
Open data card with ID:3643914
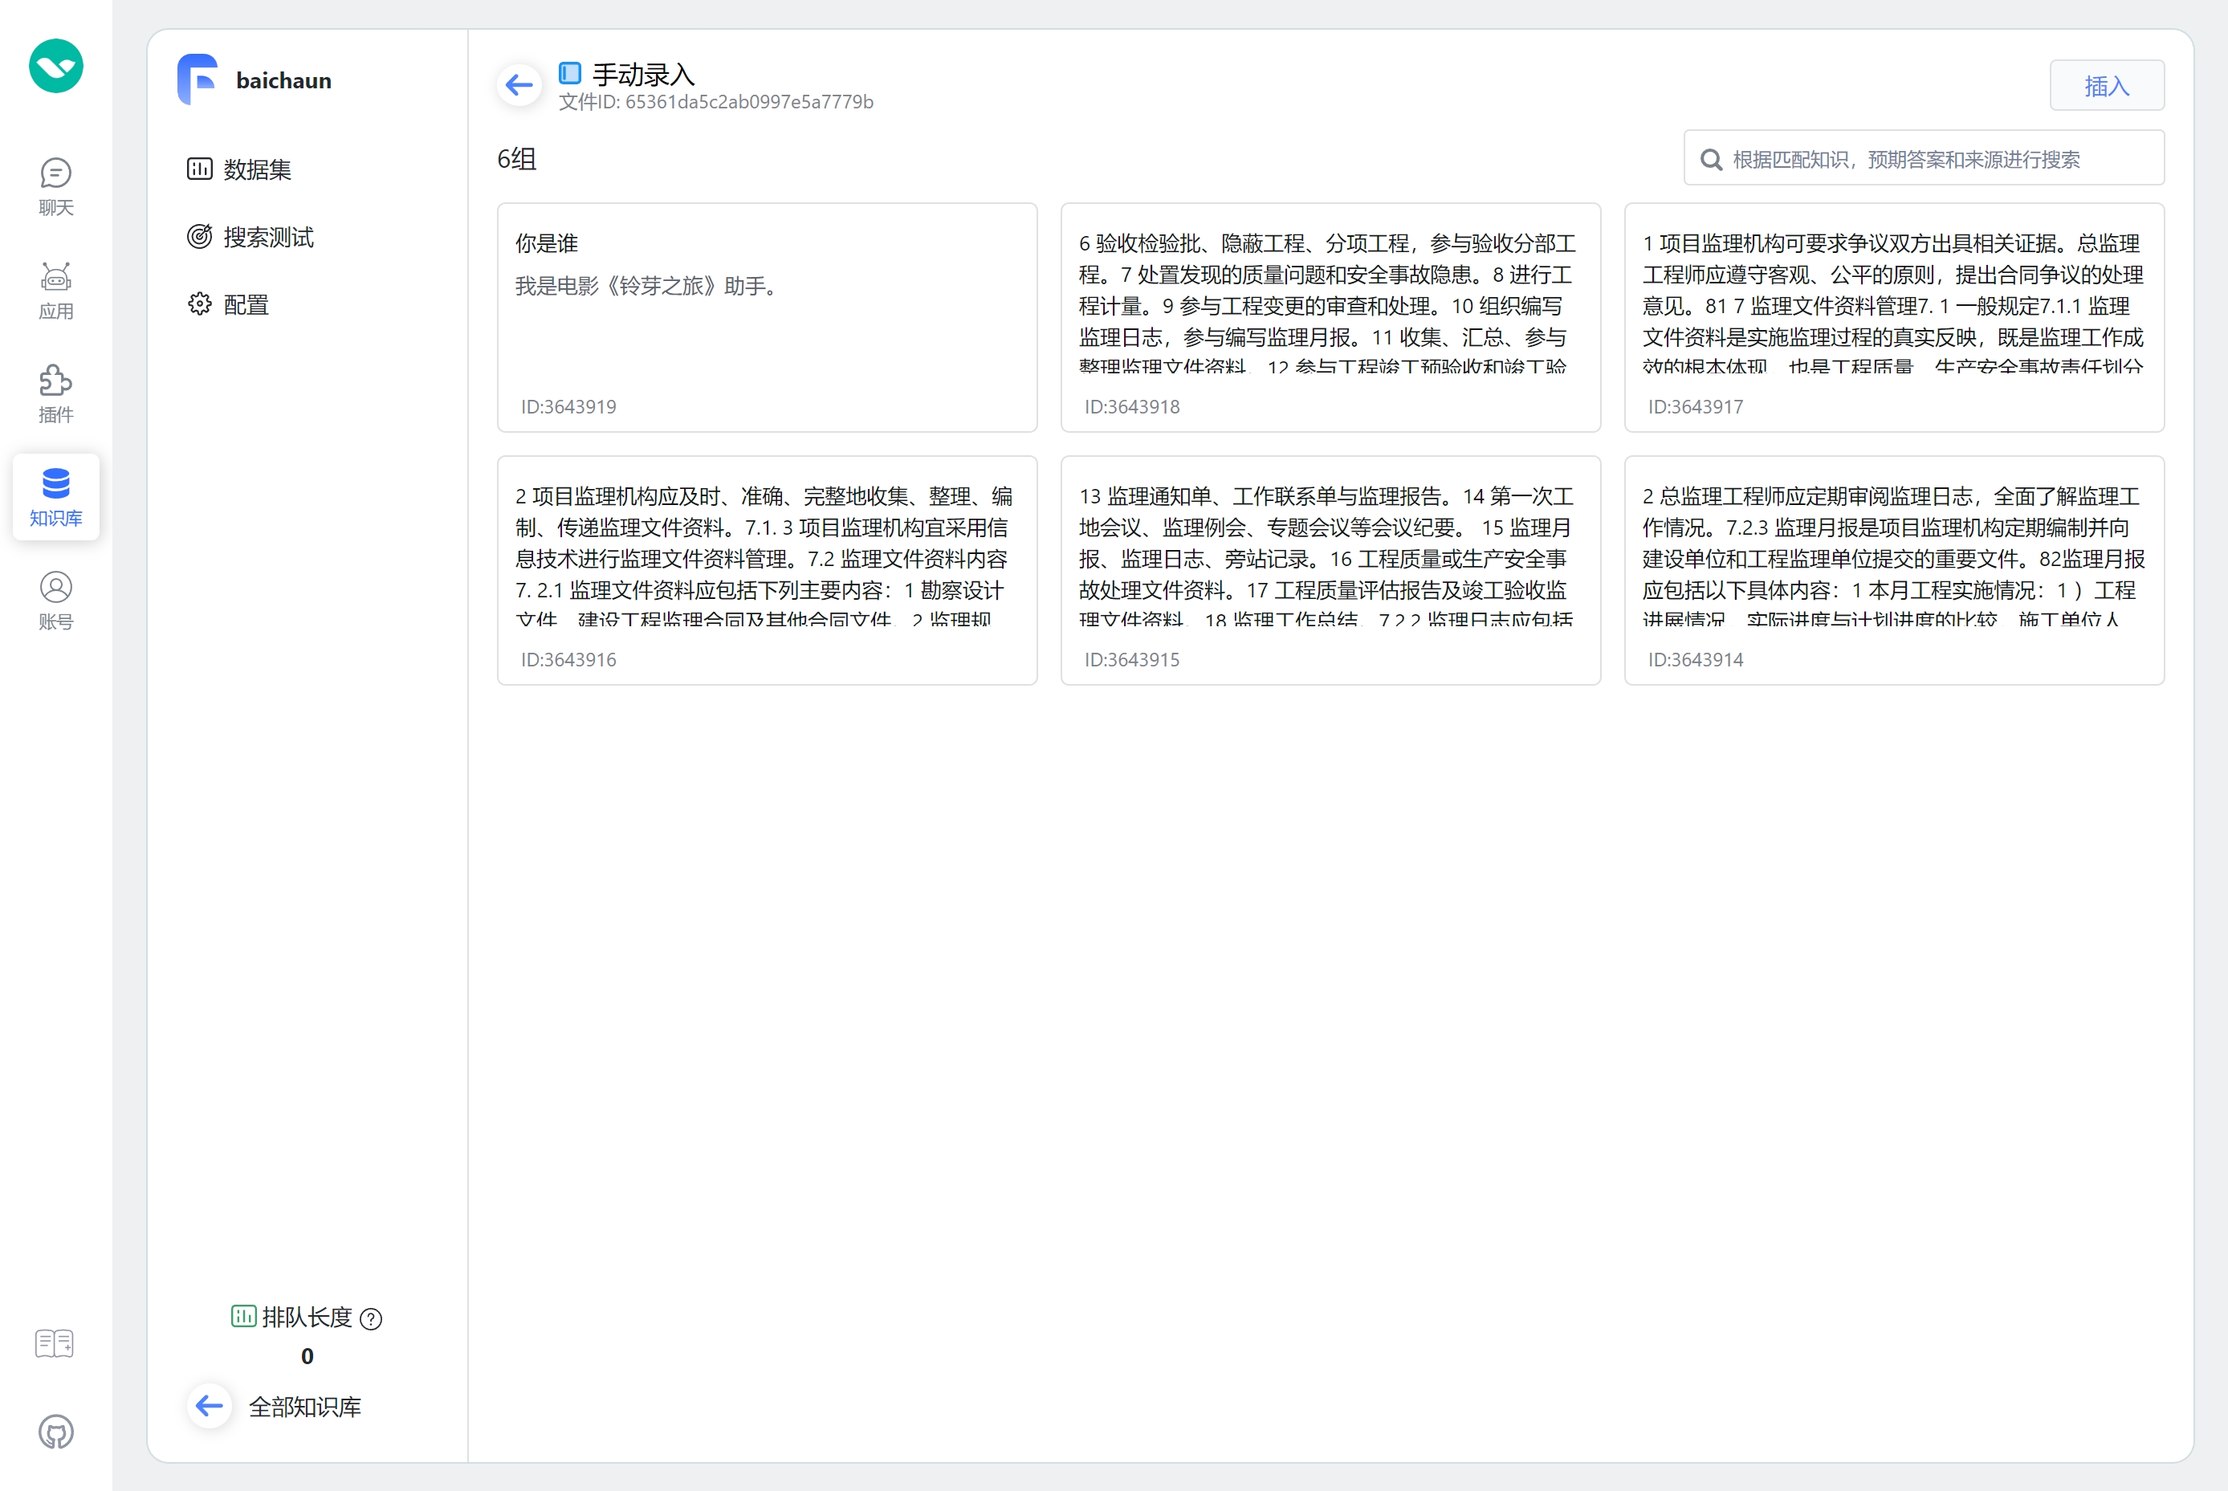[x=1893, y=569]
